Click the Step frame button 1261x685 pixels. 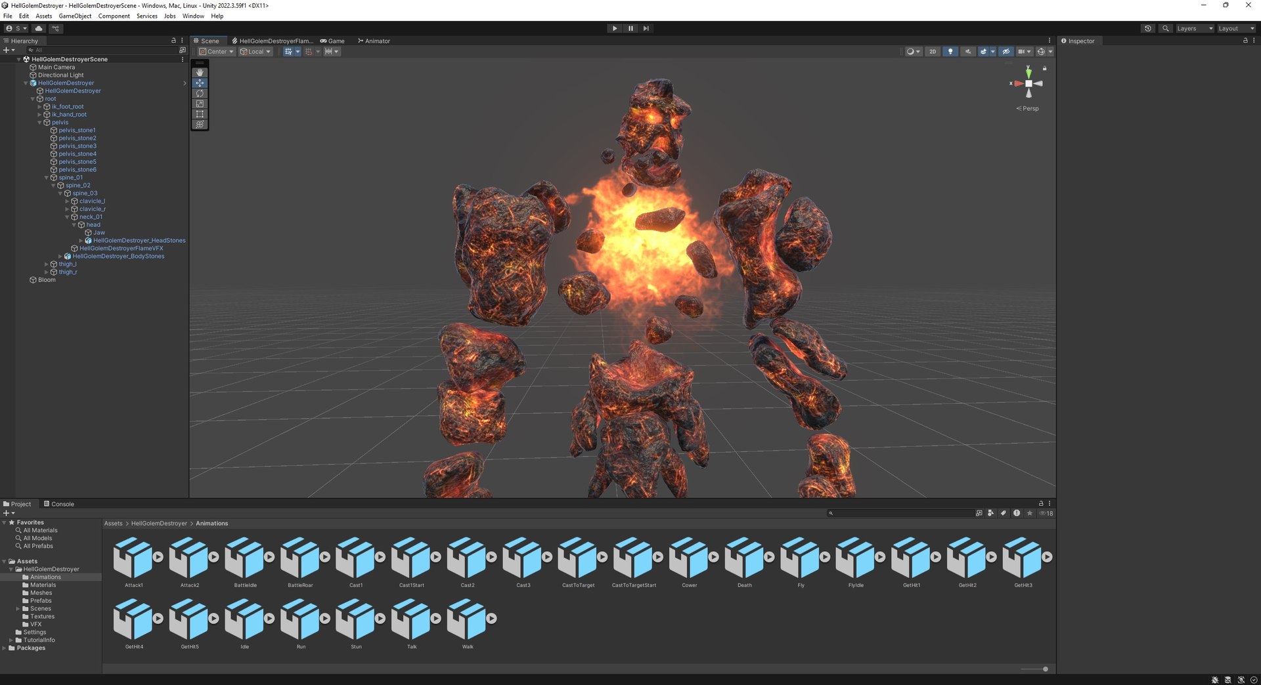646,28
